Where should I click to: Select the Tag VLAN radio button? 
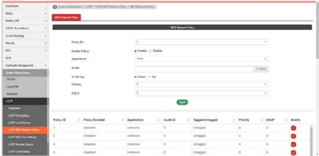pyautogui.click(x=149, y=77)
